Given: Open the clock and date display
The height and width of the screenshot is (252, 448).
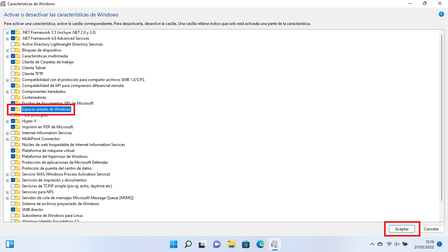Looking at the screenshot, I should (x=424, y=244).
